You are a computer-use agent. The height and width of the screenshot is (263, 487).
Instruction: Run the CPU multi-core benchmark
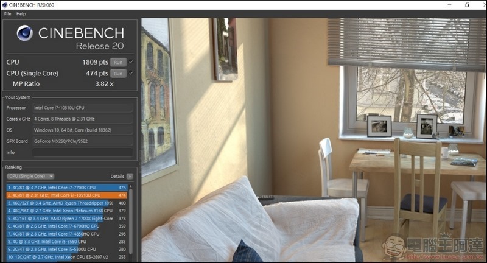(118, 62)
